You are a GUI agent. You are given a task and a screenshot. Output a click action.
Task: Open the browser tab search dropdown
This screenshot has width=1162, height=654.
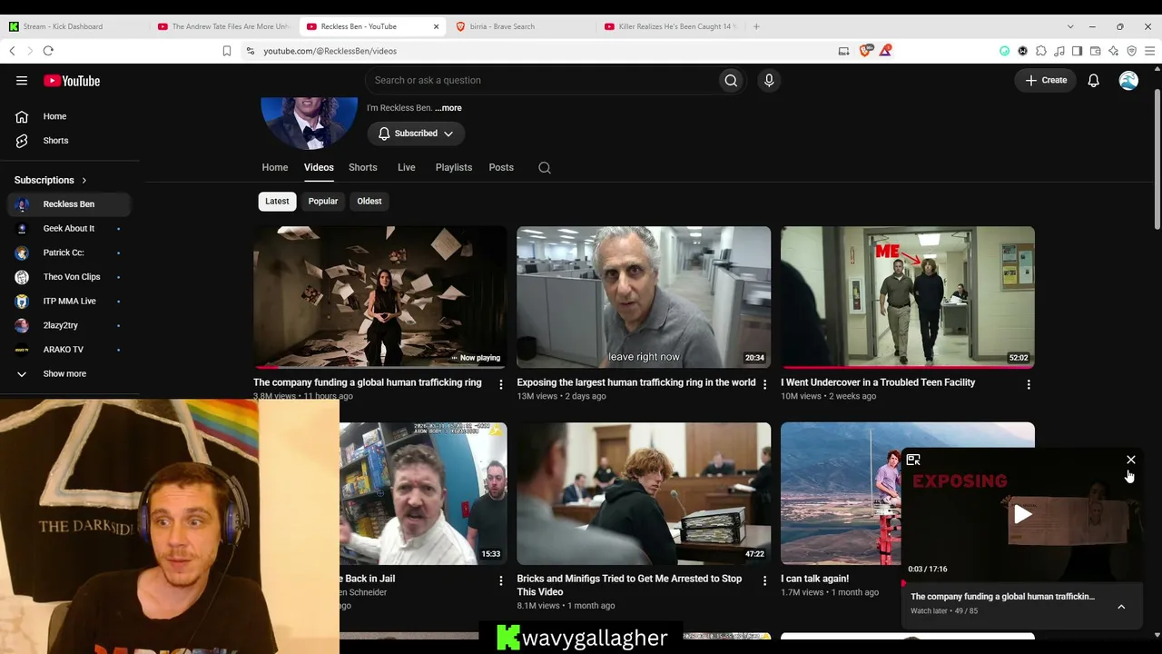click(x=1070, y=26)
